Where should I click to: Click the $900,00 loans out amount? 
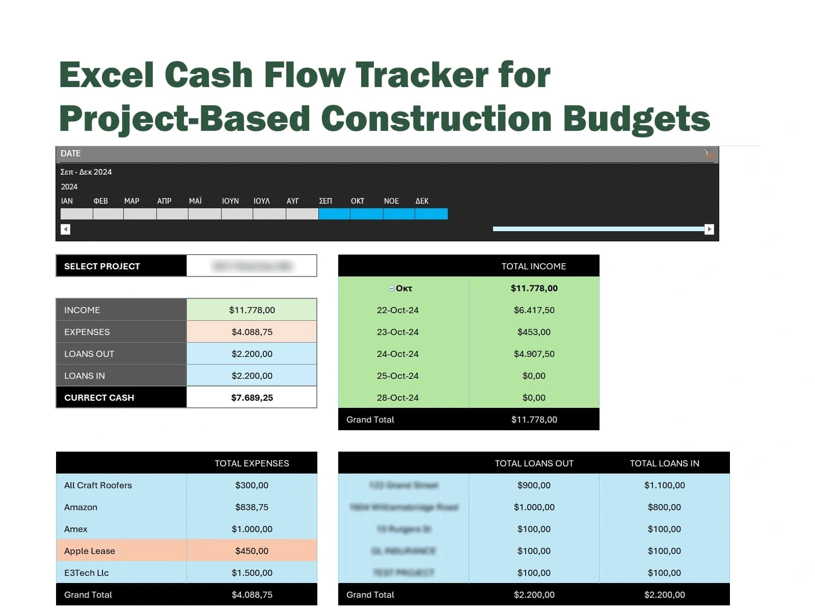[x=534, y=485]
